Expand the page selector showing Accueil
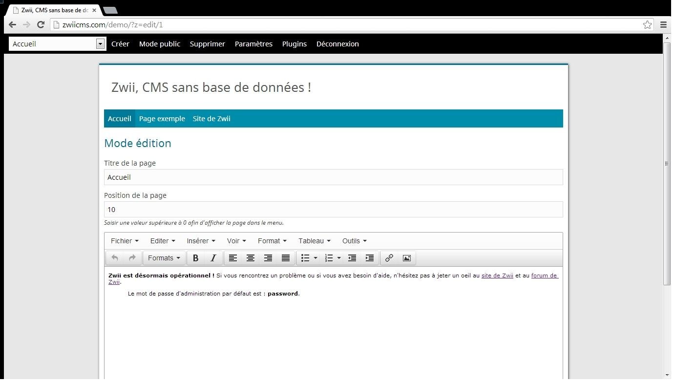The width and height of the screenshot is (675, 383). tap(100, 43)
